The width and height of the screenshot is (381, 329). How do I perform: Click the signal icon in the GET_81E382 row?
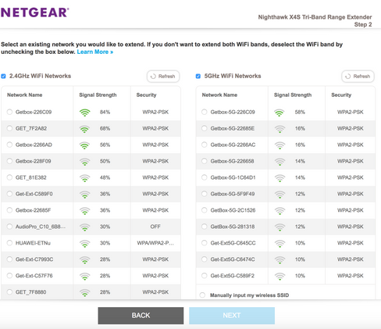(84, 178)
